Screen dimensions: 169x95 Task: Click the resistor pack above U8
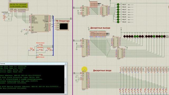click(x=98, y=34)
